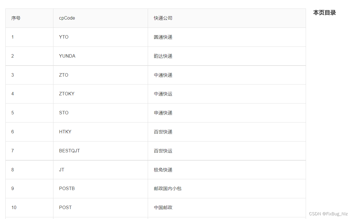352x219 pixels.
Task: Click the 本页目录 heading
Action: [x=324, y=13]
